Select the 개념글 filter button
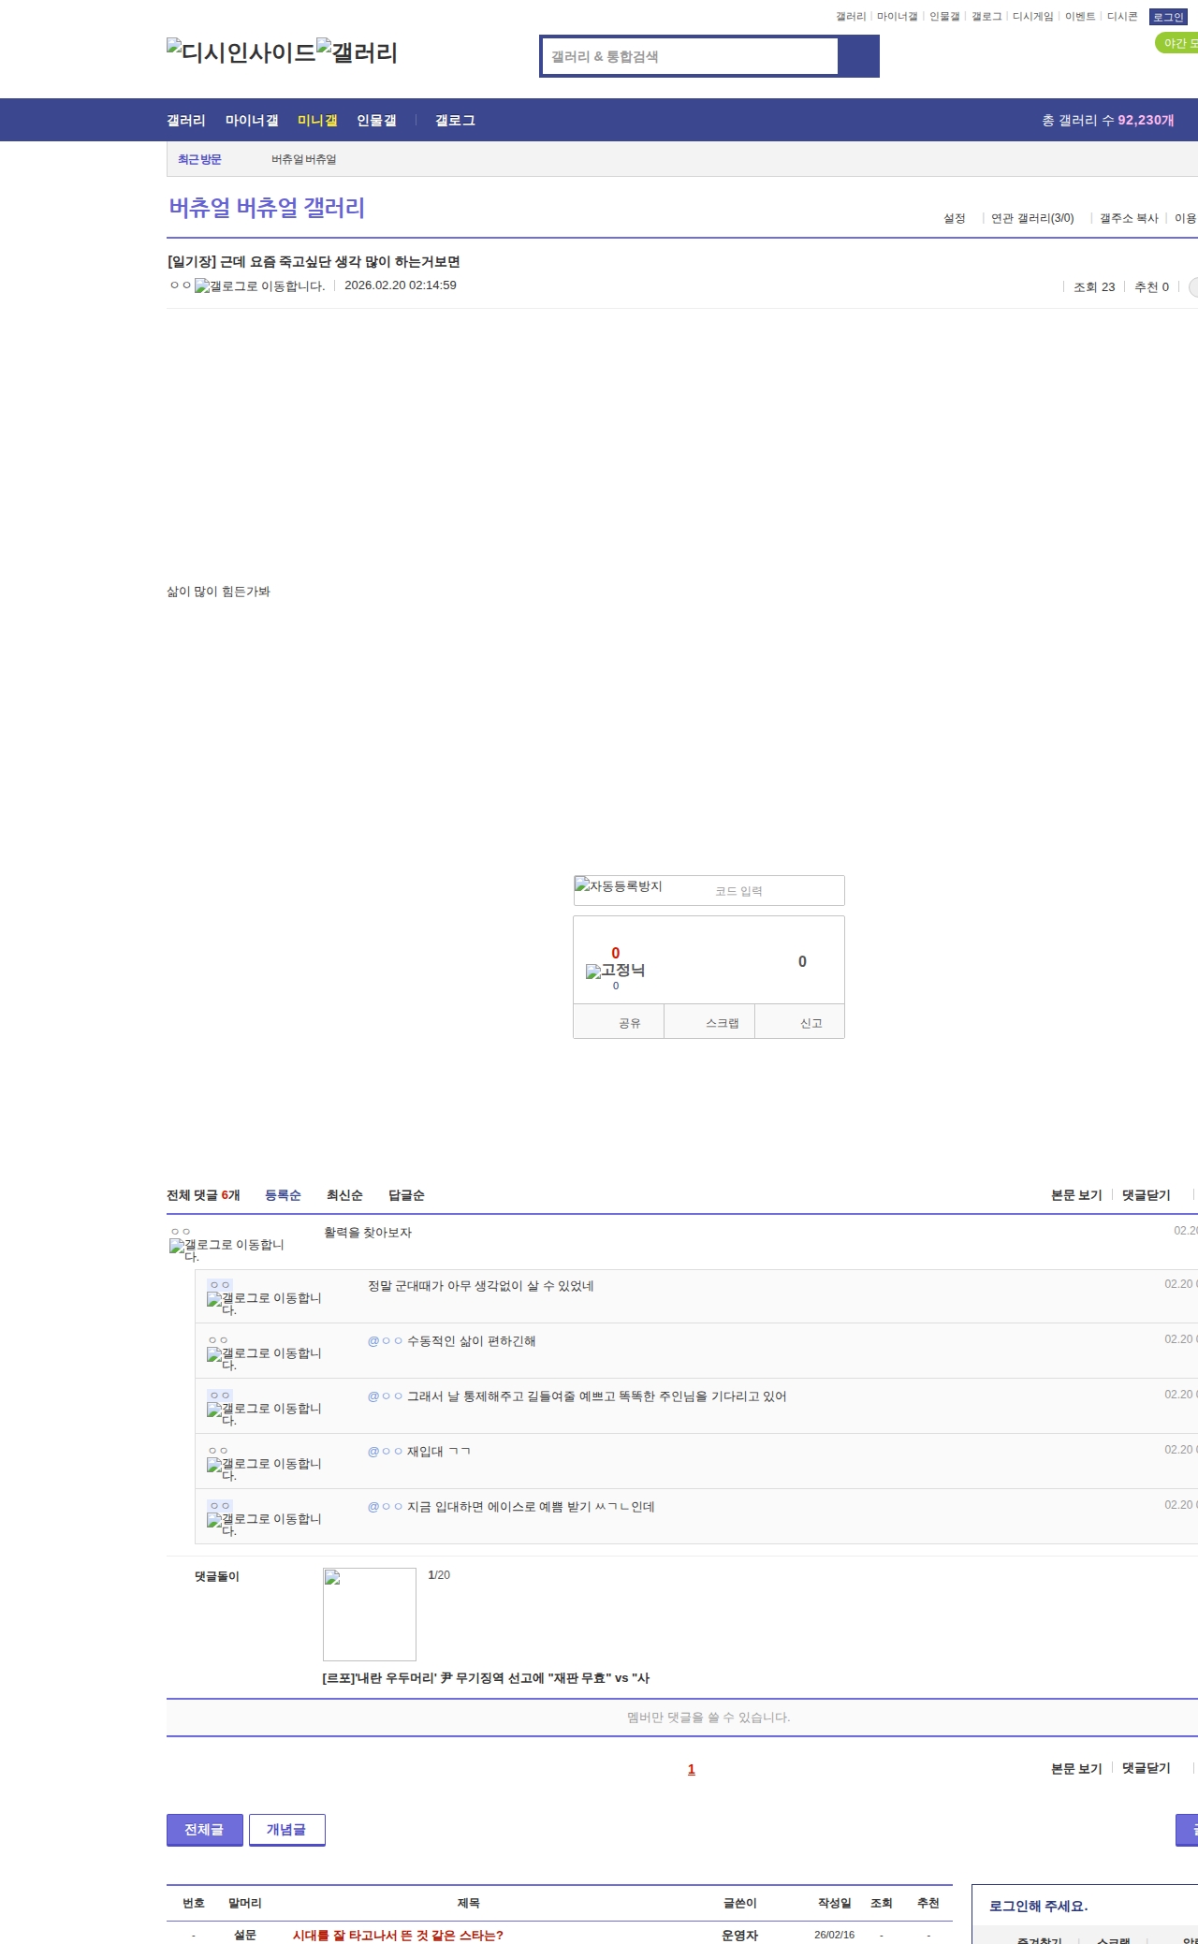 pyautogui.click(x=286, y=1829)
